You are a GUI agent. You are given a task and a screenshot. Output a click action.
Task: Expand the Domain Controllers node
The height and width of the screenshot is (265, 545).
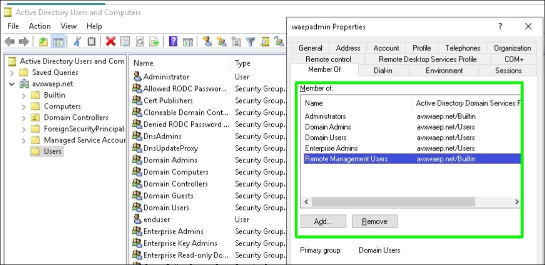24,118
